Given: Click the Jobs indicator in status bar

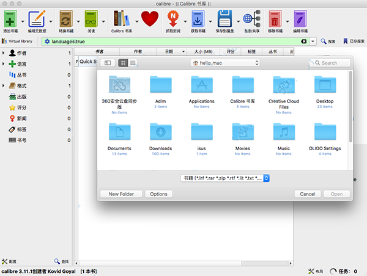Looking at the screenshot, I should point(343,271).
